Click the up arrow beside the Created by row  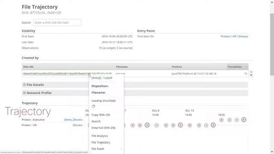click(251, 72)
